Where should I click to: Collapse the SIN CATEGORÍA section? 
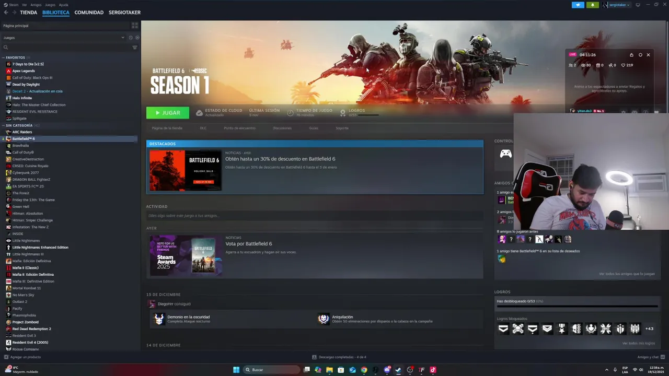(x=3, y=125)
